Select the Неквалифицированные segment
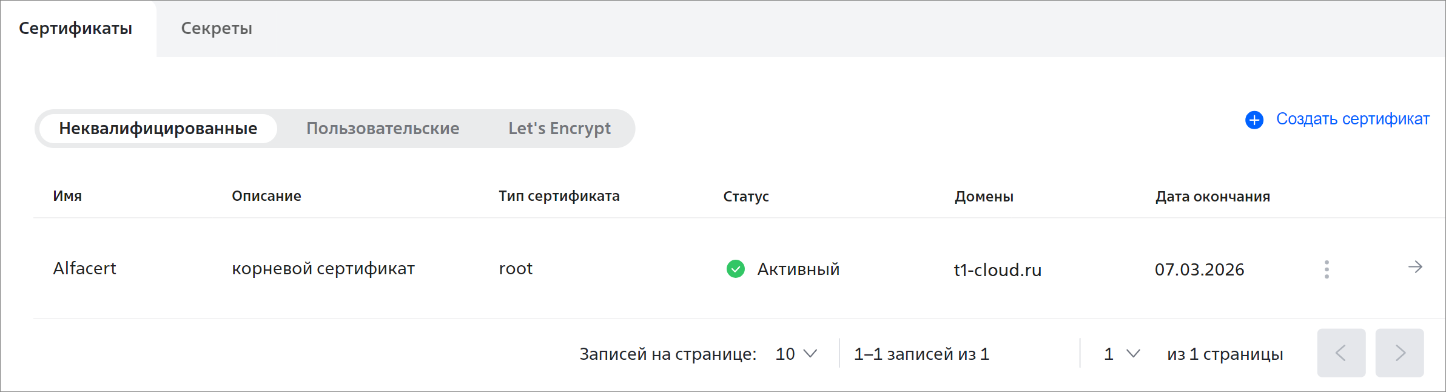Viewport: 1446px width, 392px height. click(158, 129)
